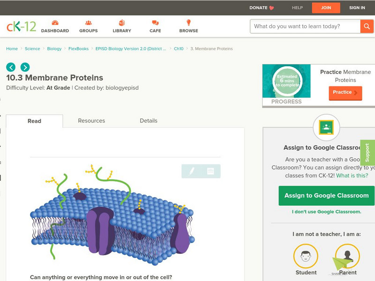Click the orange search magnifier button
Image resolution: width=375 pixels, height=281 pixels.
(x=367, y=26)
